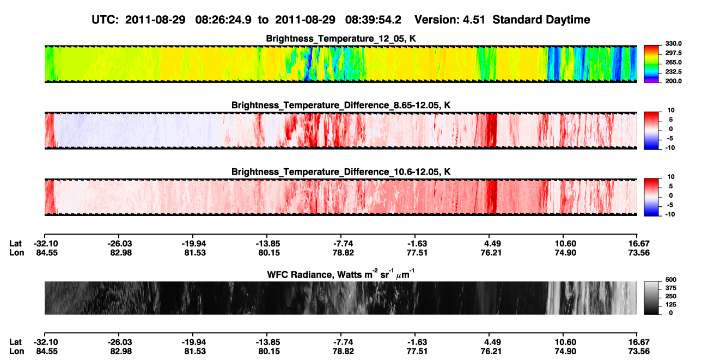
Task: Click the title 'Brightness_Temperature_Difference_10.6-12.05, K'
Action: 341,171
